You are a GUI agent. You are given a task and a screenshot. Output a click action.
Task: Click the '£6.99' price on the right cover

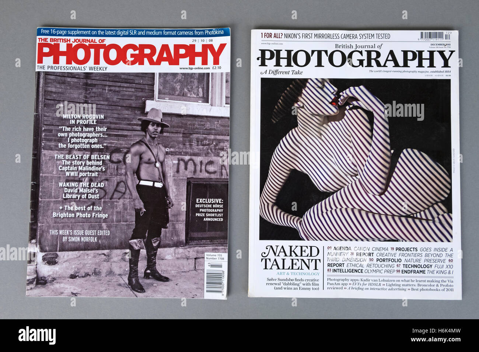[x=448, y=75]
